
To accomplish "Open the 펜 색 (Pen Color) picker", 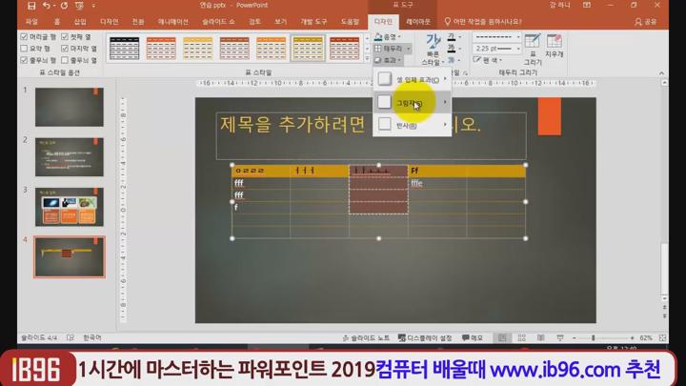I will [x=488, y=60].
